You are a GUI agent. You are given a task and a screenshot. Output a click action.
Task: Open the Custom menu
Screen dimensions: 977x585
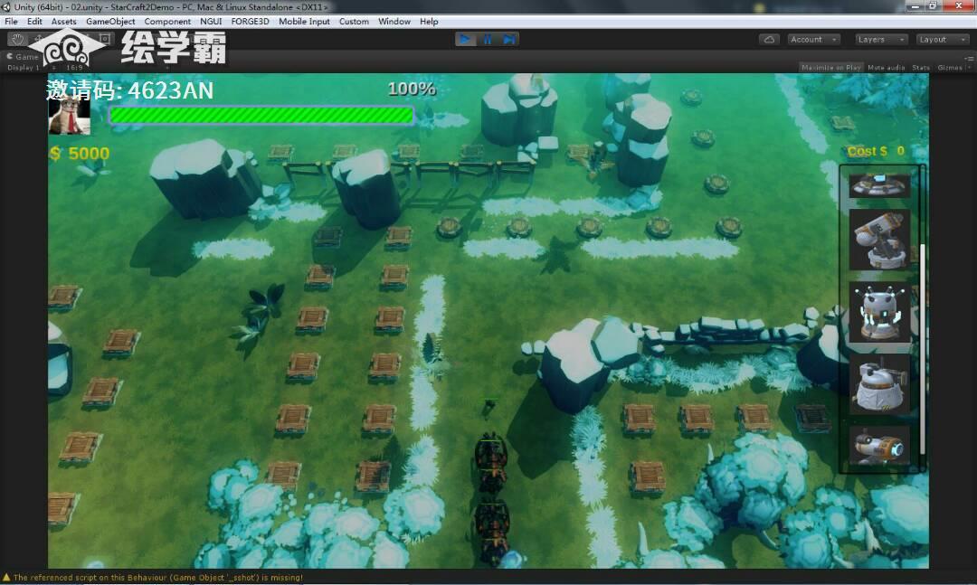354,21
